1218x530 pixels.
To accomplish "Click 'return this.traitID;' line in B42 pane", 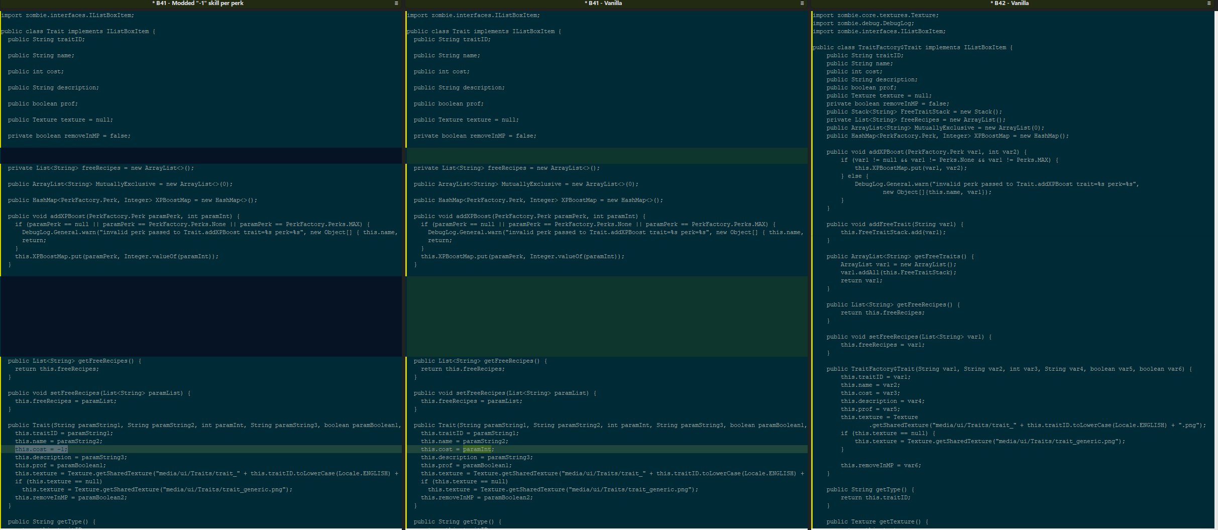I will 875,497.
